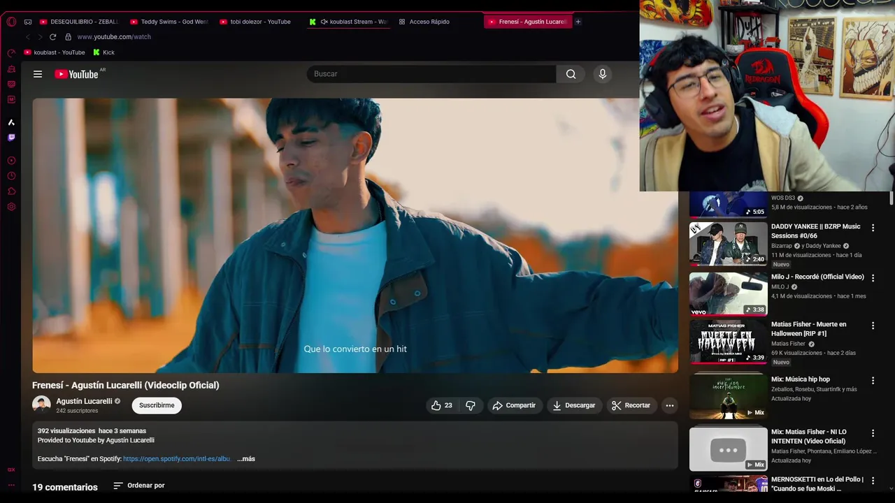
Task: Open the YouTube hamburger guide menu
Action: coord(38,74)
